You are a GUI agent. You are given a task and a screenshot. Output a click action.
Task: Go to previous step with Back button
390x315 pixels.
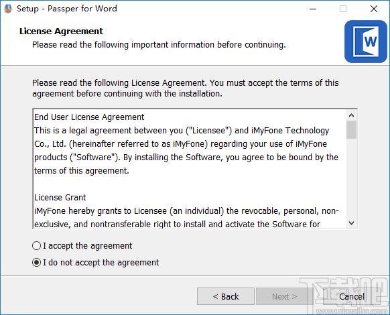coord(226,296)
